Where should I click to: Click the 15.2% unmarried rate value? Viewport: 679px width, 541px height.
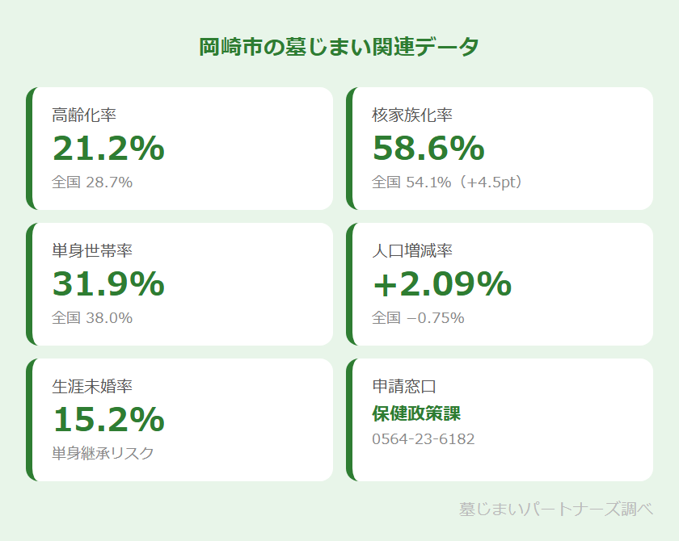coord(108,420)
